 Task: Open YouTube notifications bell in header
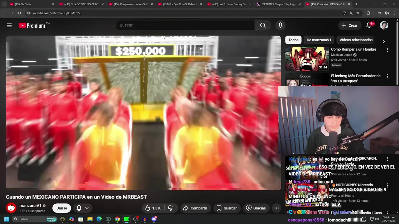click(x=369, y=25)
